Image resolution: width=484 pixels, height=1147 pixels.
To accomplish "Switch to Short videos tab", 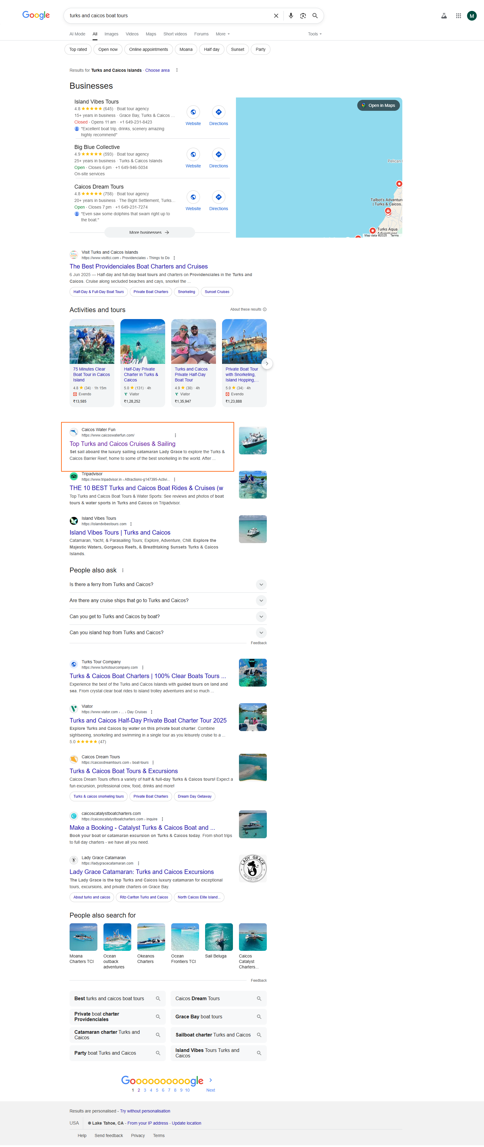I will pos(175,34).
